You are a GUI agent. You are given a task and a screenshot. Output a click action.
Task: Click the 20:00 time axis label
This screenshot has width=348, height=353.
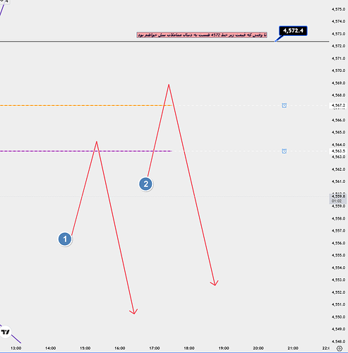point(258,348)
